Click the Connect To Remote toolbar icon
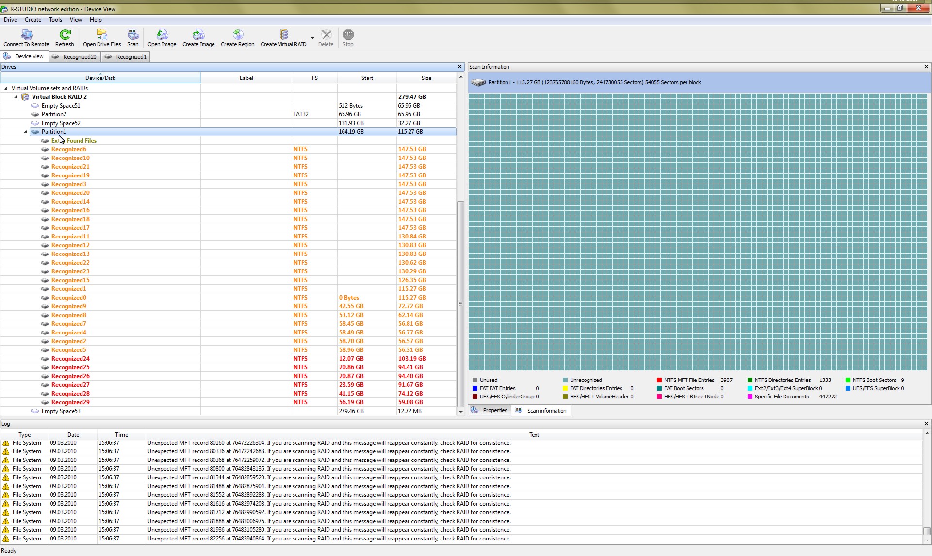Viewport: 932px width, 556px height. 26,35
